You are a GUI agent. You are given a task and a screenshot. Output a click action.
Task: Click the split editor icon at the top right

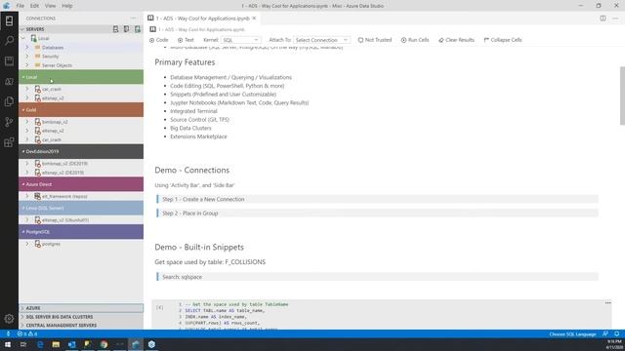pos(604,19)
